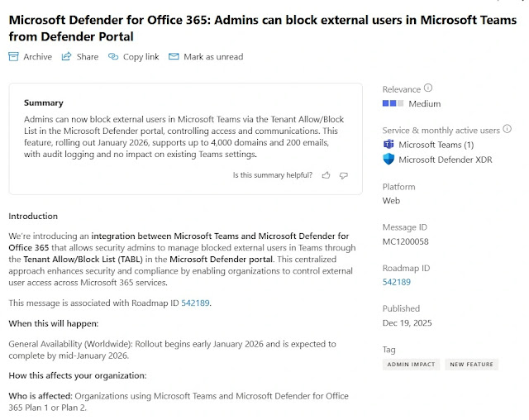Click the 'Tenant Allow/Block List (TABL)' bold text
The image size is (529, 420).
pyautogui.click(x=83, y=260)
